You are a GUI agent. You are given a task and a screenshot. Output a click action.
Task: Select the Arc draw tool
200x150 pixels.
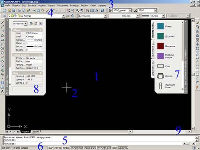pyautogui.click(x=2, y=44)
